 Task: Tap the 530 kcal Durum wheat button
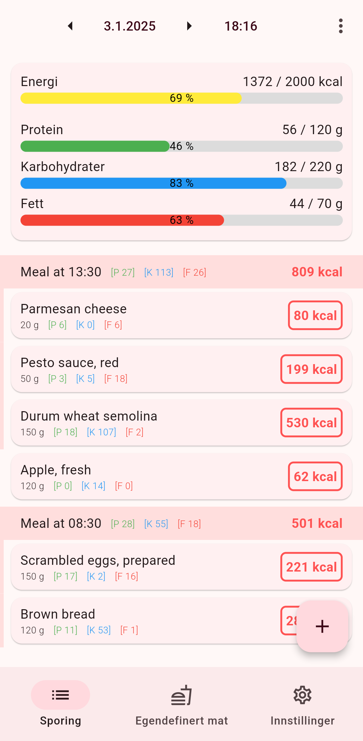311,423
